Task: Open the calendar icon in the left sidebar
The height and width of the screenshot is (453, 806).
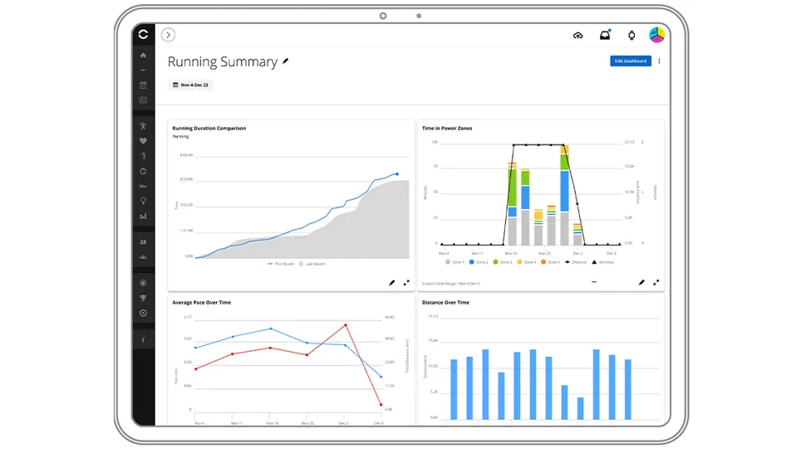Action: click(143, 85)
